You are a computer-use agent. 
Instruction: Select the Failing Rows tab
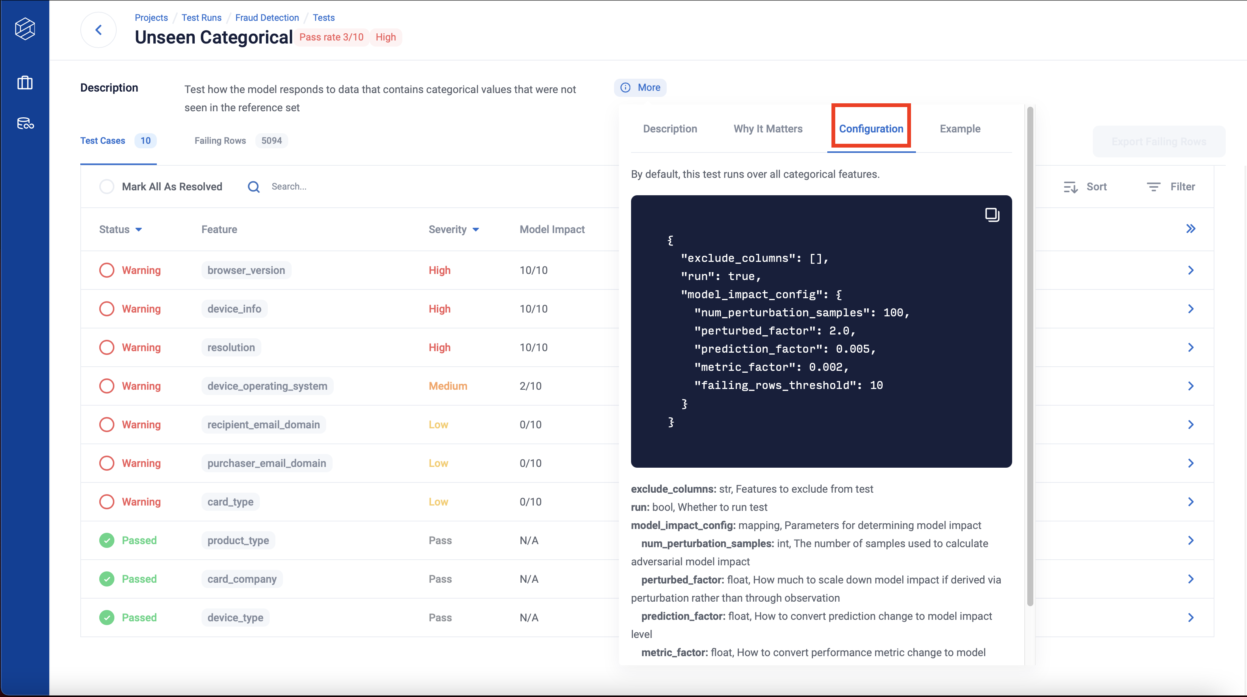[241, 141]
